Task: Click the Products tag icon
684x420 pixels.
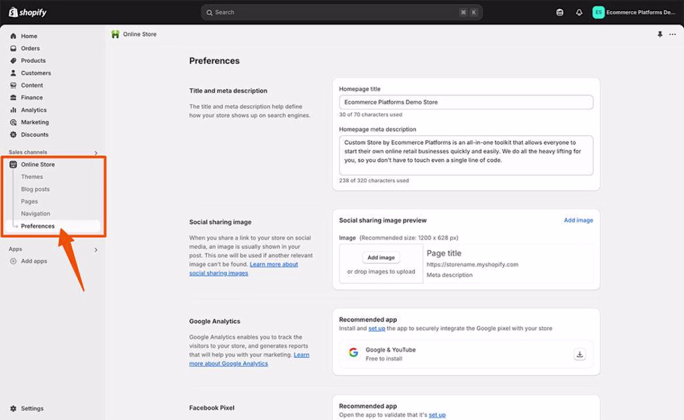Action: [x=13, y=60]
